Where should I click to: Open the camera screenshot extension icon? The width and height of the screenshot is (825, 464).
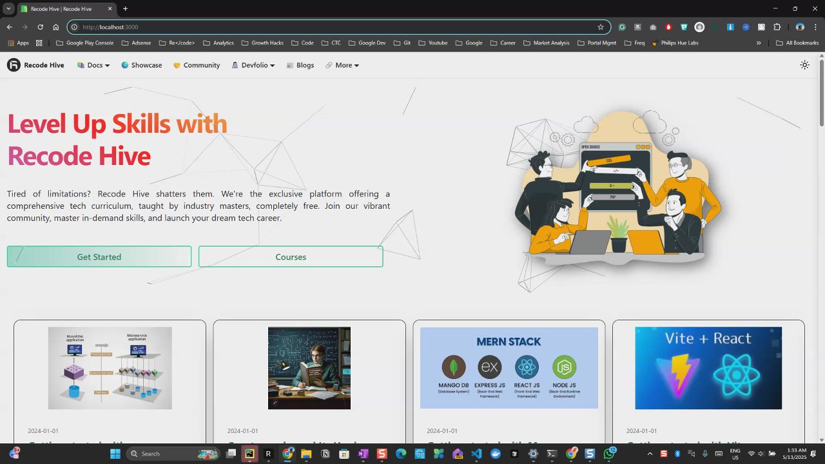(x=653, y=27)
